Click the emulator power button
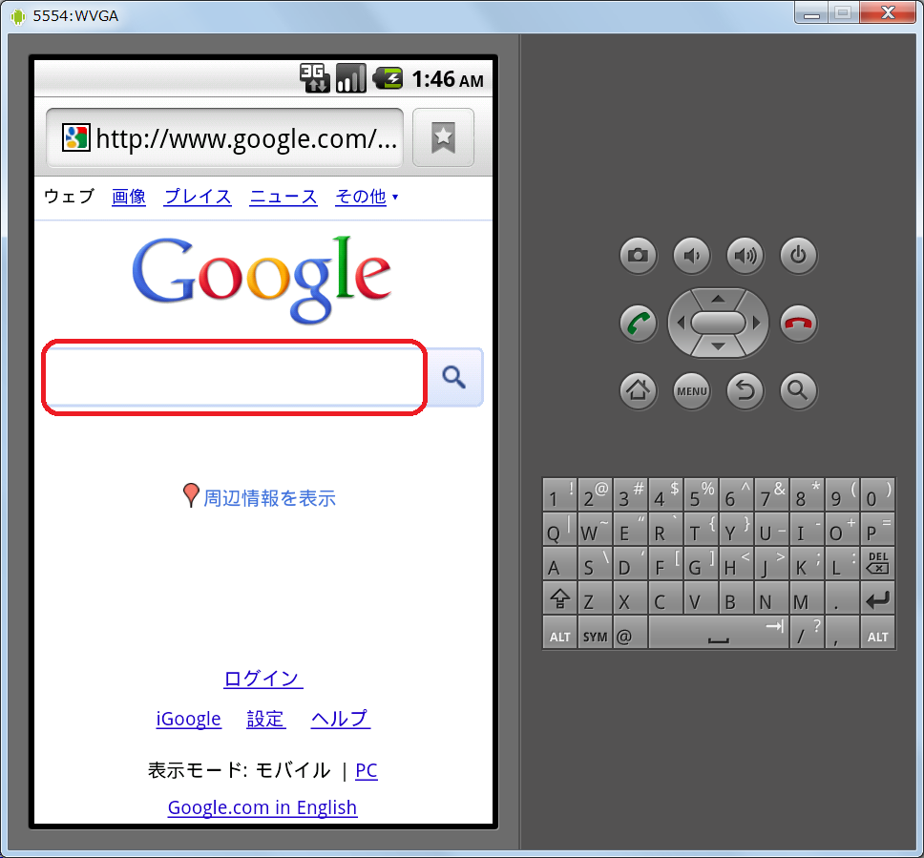The image size is (924, 858). pos(799,256)
